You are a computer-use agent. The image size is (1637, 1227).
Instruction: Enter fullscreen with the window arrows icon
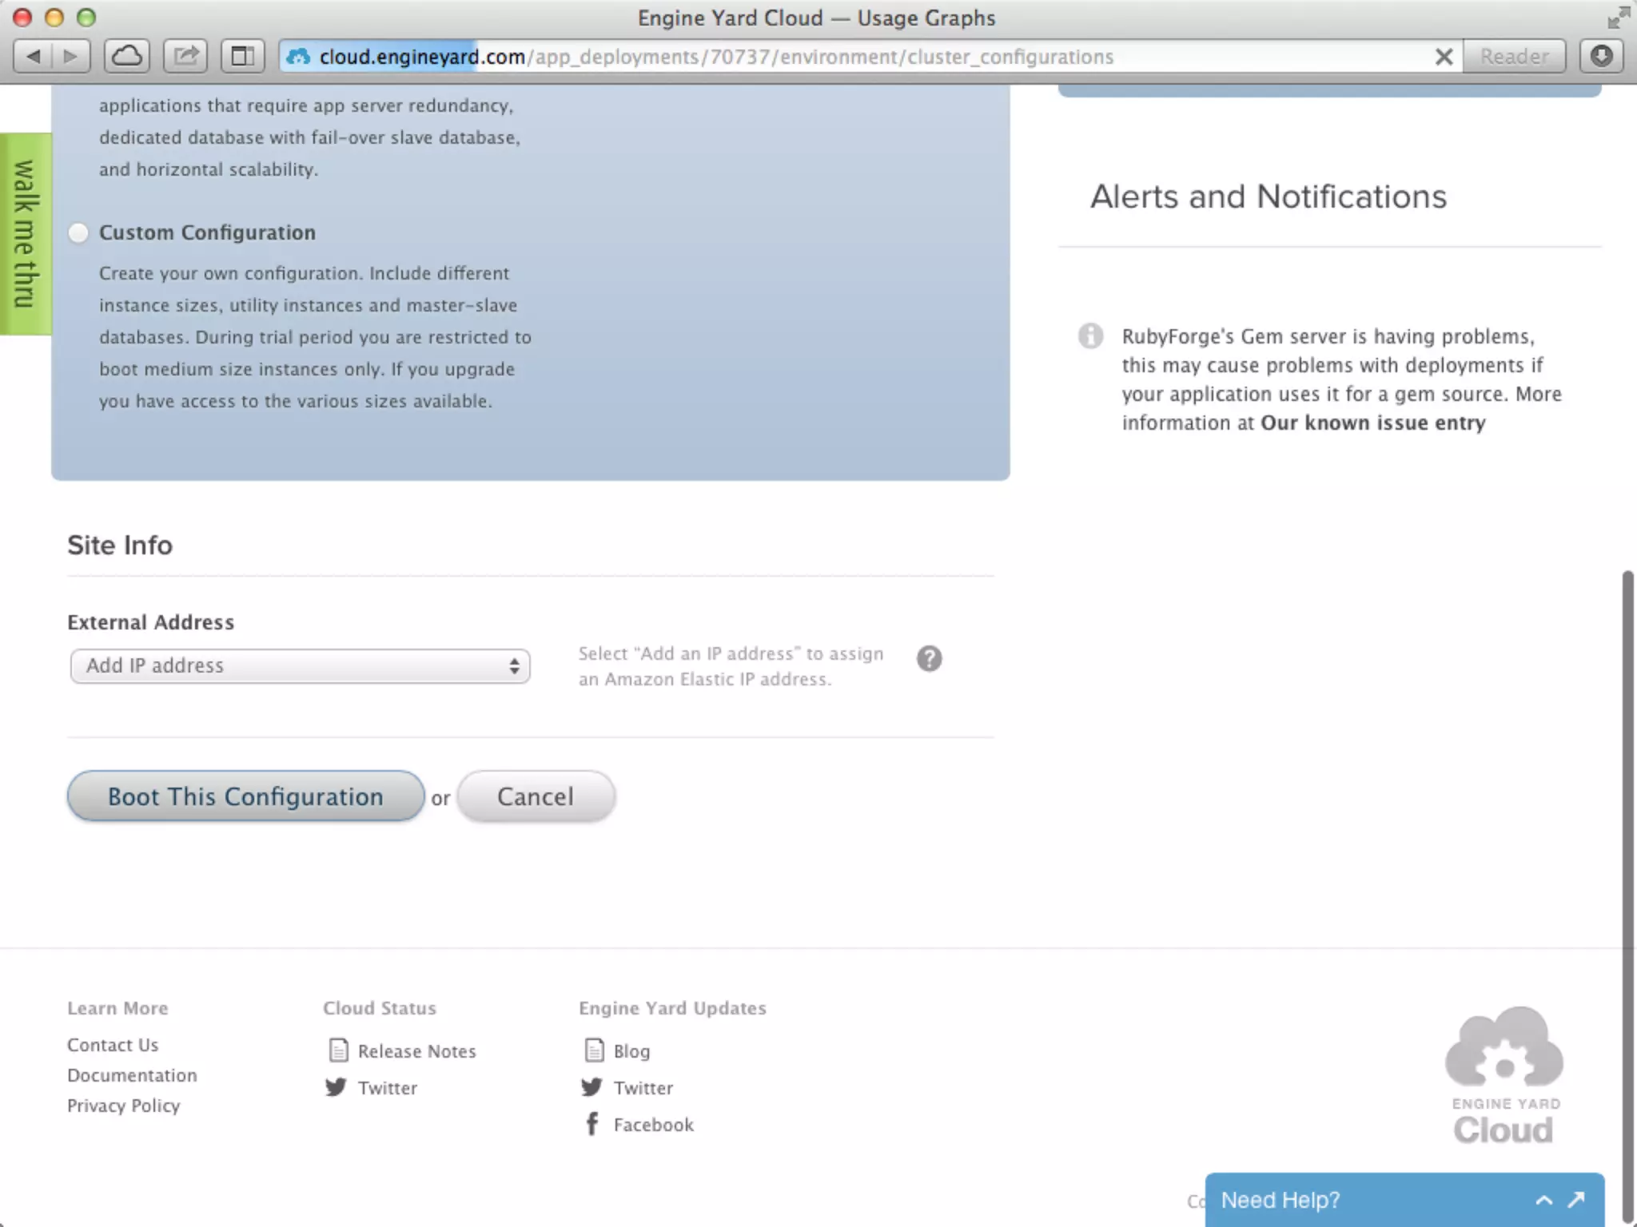click(1619, 18)
